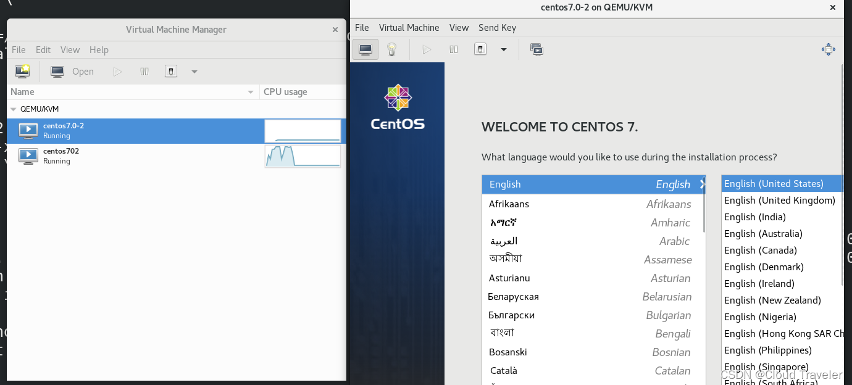
Task: Create a new virtual machine in Virtual Machine Manager
Action: click(x=22, y=72)
